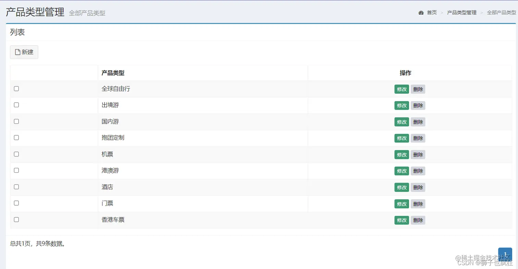Viewport: 518px width, 269px height.
Task: Click 修改 for 出境游
Action: [x=402, y=106]
